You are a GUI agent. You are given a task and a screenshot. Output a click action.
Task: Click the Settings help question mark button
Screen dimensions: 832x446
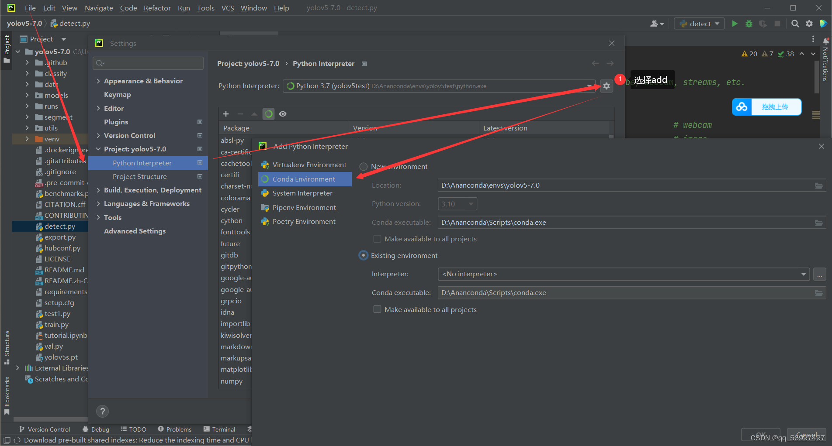click(102, 411)
